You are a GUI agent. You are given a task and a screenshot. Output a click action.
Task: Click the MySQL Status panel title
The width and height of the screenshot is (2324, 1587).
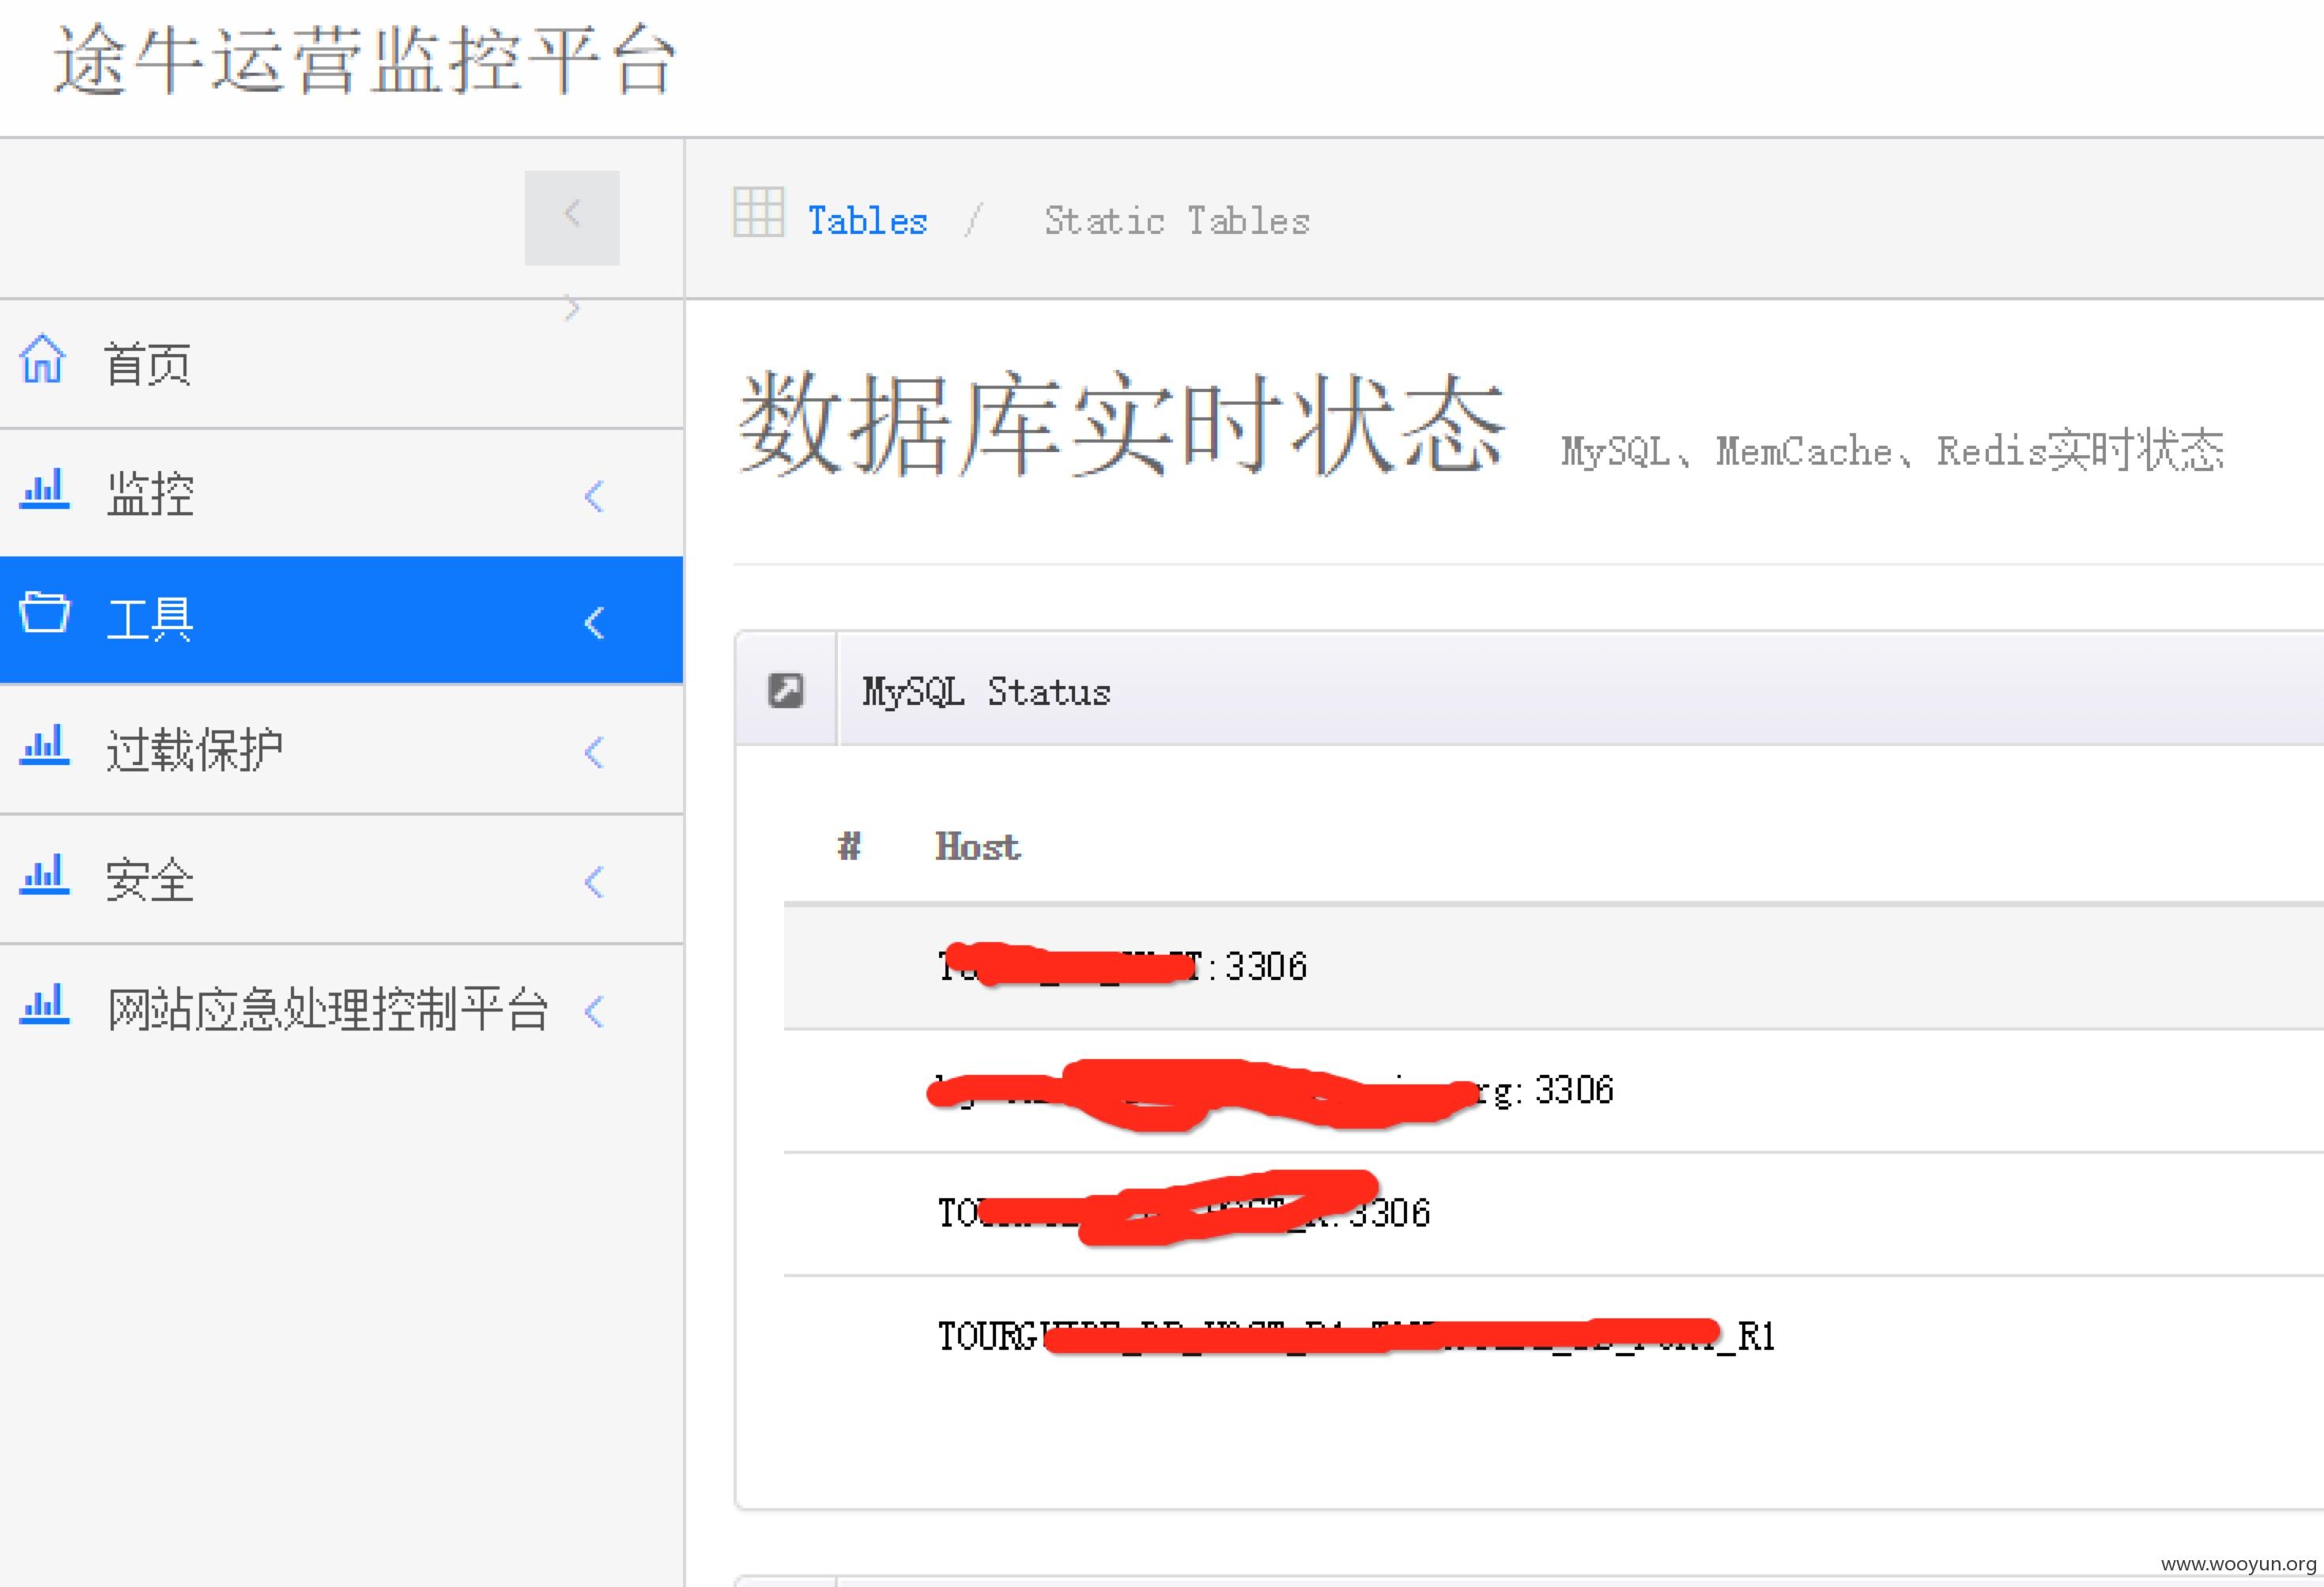pyautogui.click(x=986, y=692)
